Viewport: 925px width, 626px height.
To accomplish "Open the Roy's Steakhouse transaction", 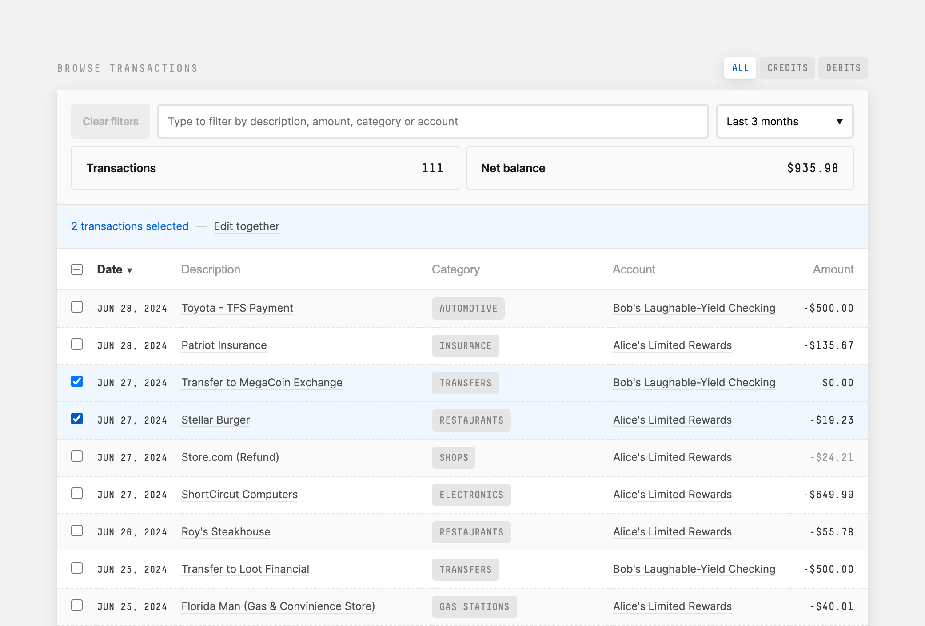I will (x=226, y=532).
